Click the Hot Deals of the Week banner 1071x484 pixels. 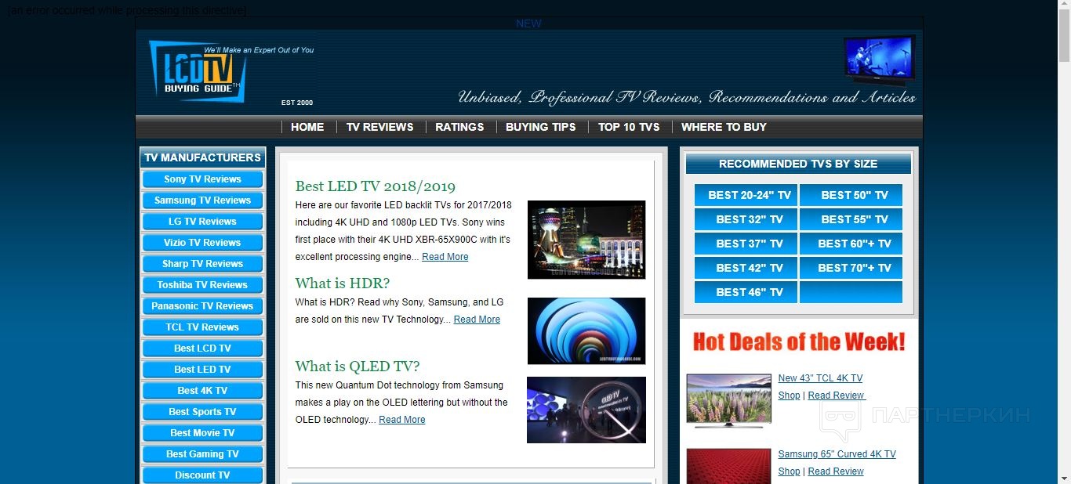point(799,342)
